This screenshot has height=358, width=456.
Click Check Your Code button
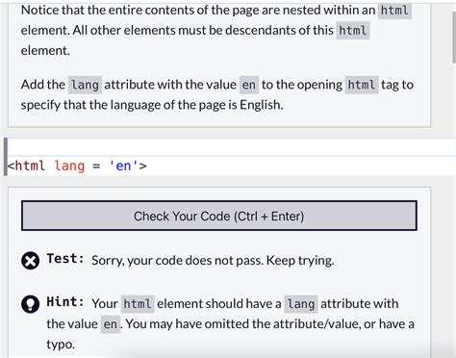(219, 216)
